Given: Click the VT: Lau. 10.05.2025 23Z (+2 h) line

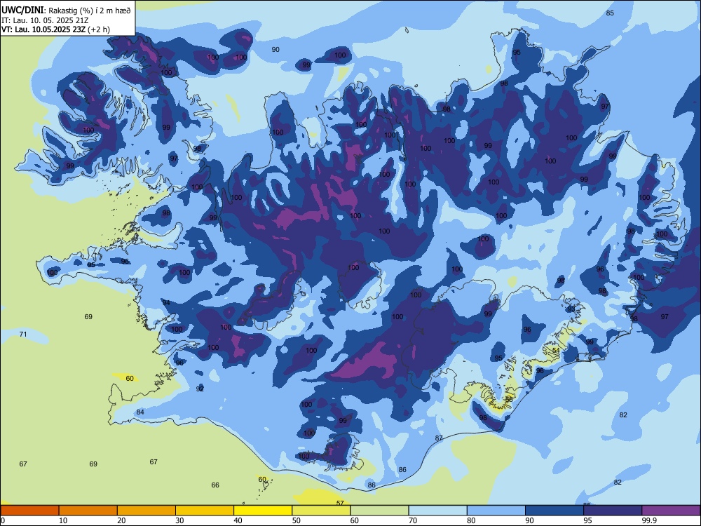Looking at the screenshot, I should click(x=55, y=29).
